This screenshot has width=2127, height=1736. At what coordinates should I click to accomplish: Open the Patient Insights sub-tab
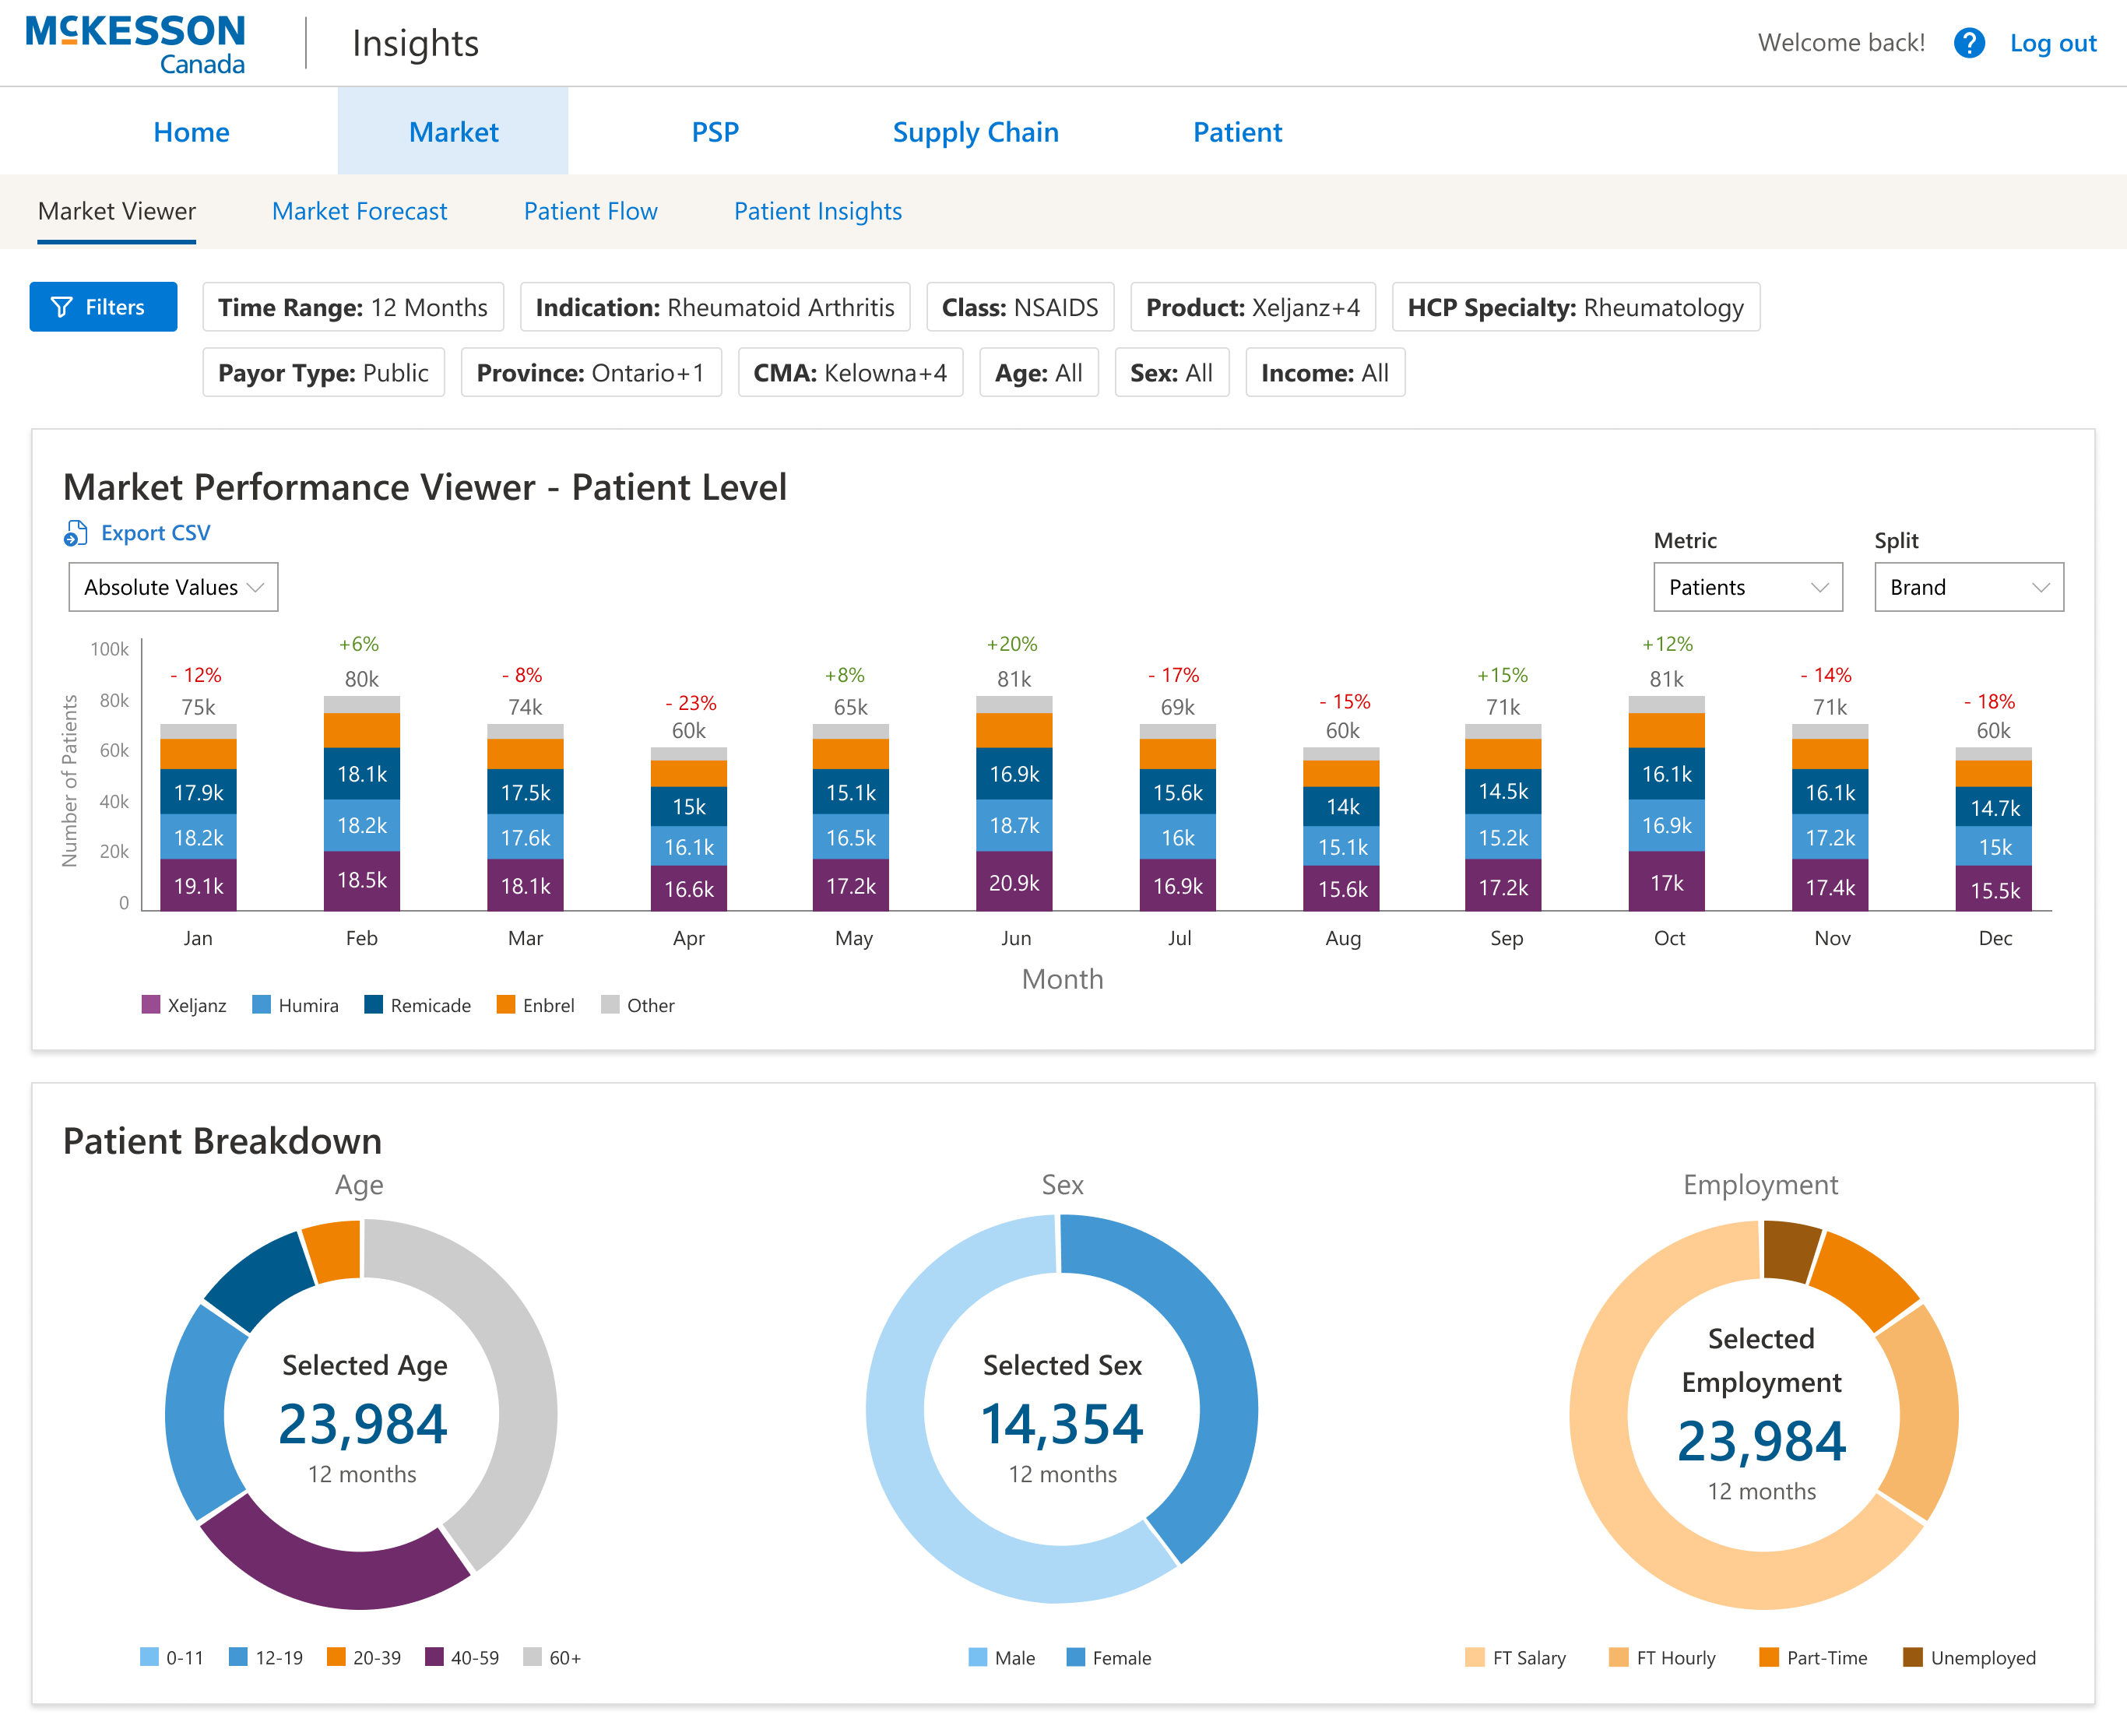(x=817, y=211)
